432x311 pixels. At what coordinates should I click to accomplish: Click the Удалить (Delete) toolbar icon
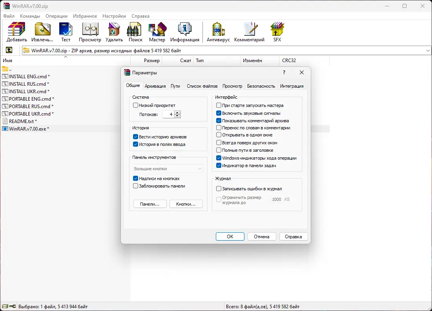[114, 29]
